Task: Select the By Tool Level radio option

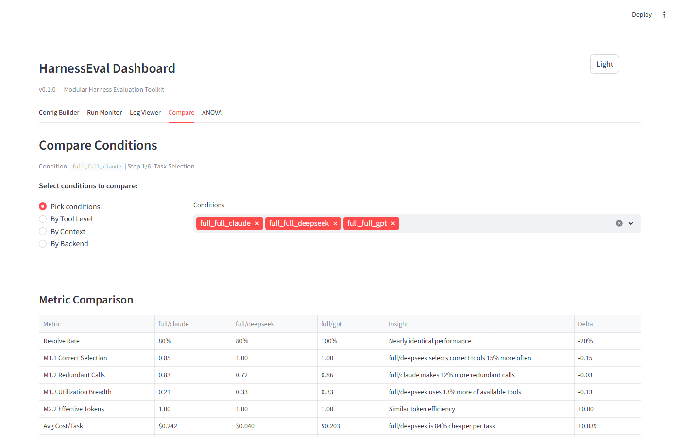Action: [x=43, y=218]
